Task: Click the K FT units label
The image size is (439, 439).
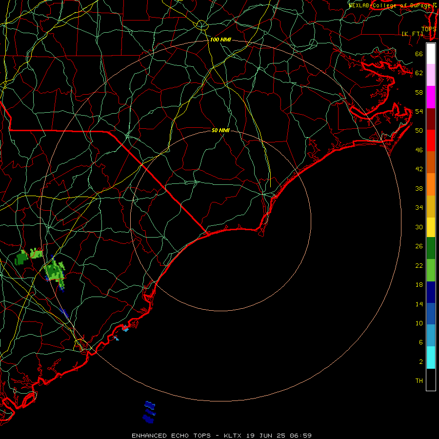Action: coord(412,34)
